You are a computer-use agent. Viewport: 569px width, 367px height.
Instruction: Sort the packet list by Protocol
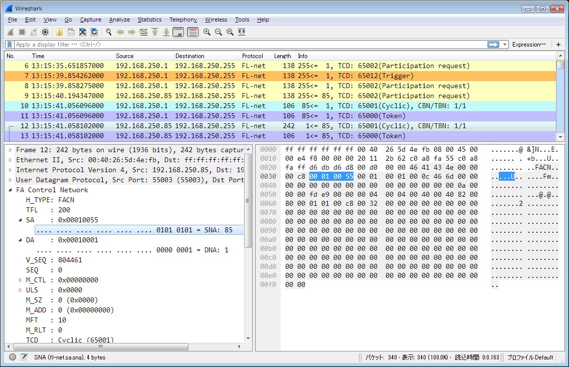click(x=256, y=56)
